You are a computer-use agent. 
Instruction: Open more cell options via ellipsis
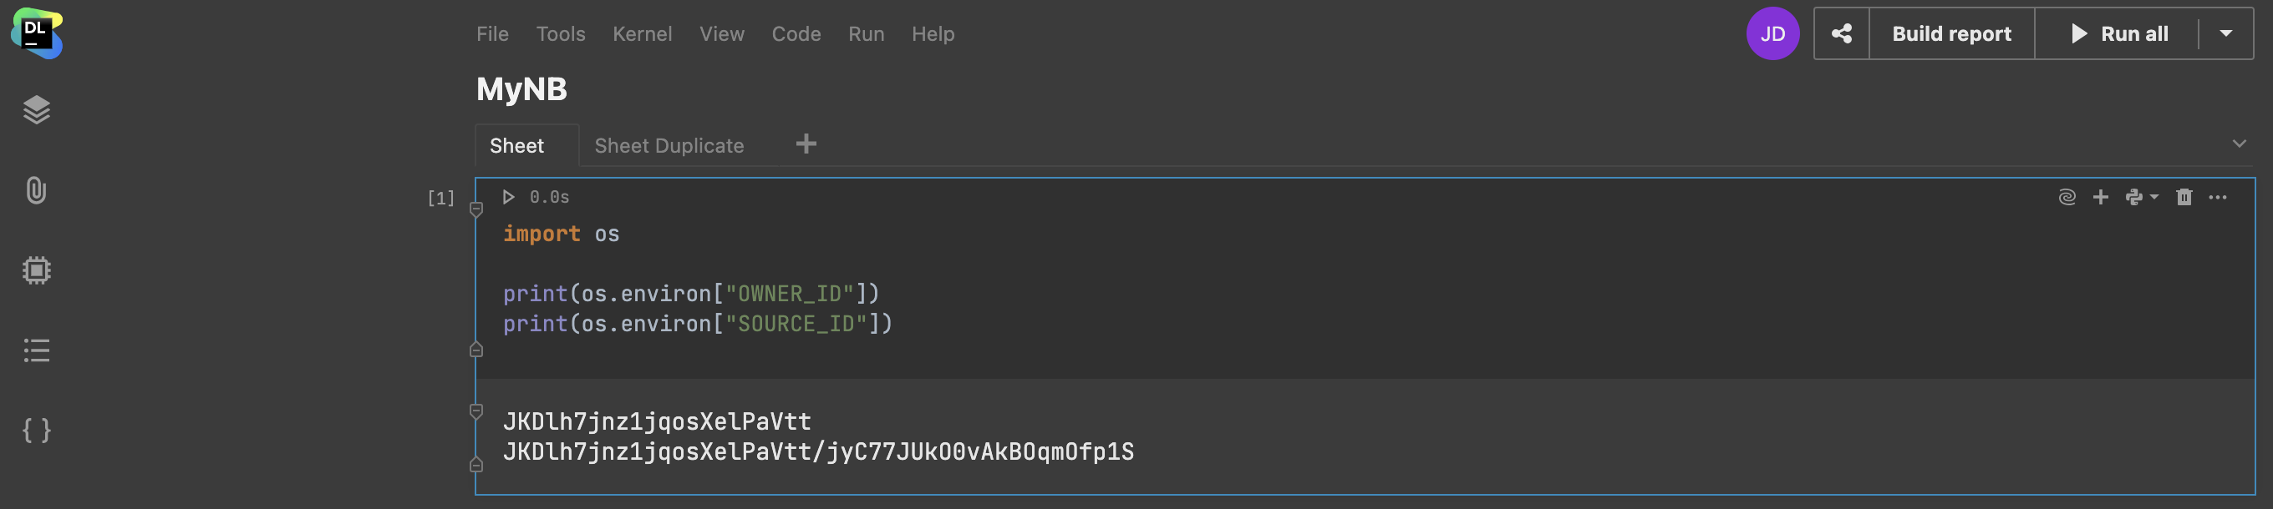click(2220, 196)
